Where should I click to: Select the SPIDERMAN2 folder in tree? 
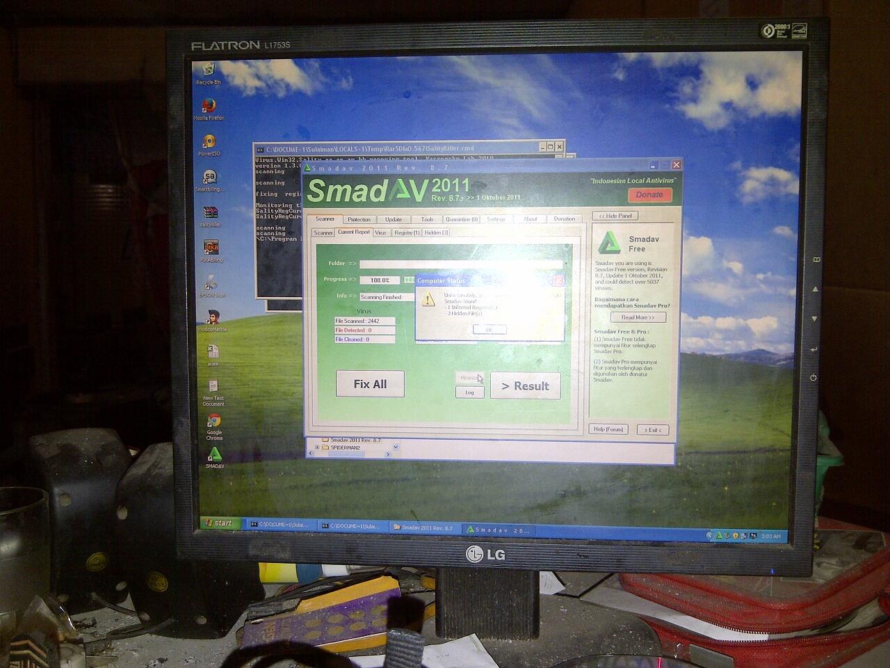pos(346,447)
